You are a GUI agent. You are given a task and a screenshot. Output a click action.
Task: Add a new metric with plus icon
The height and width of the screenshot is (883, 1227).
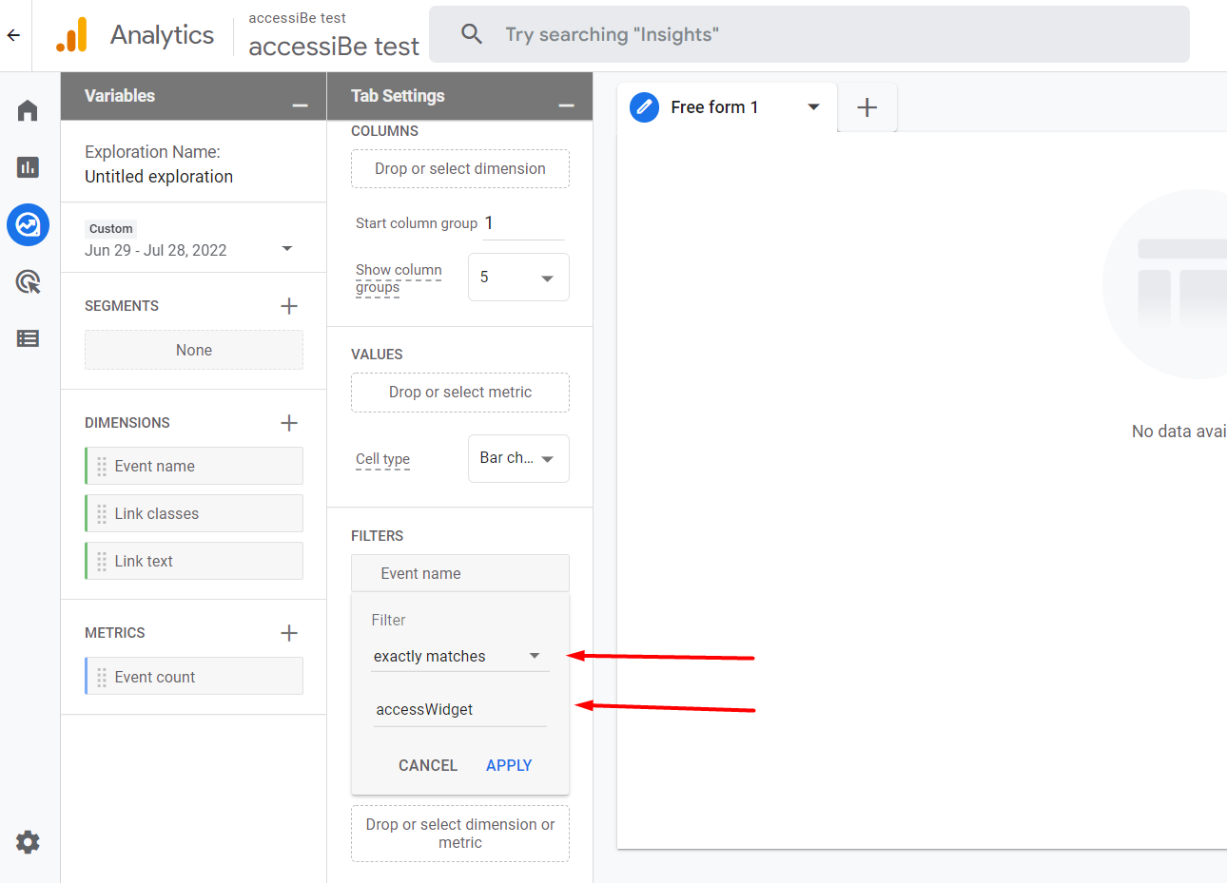[289, 633]
